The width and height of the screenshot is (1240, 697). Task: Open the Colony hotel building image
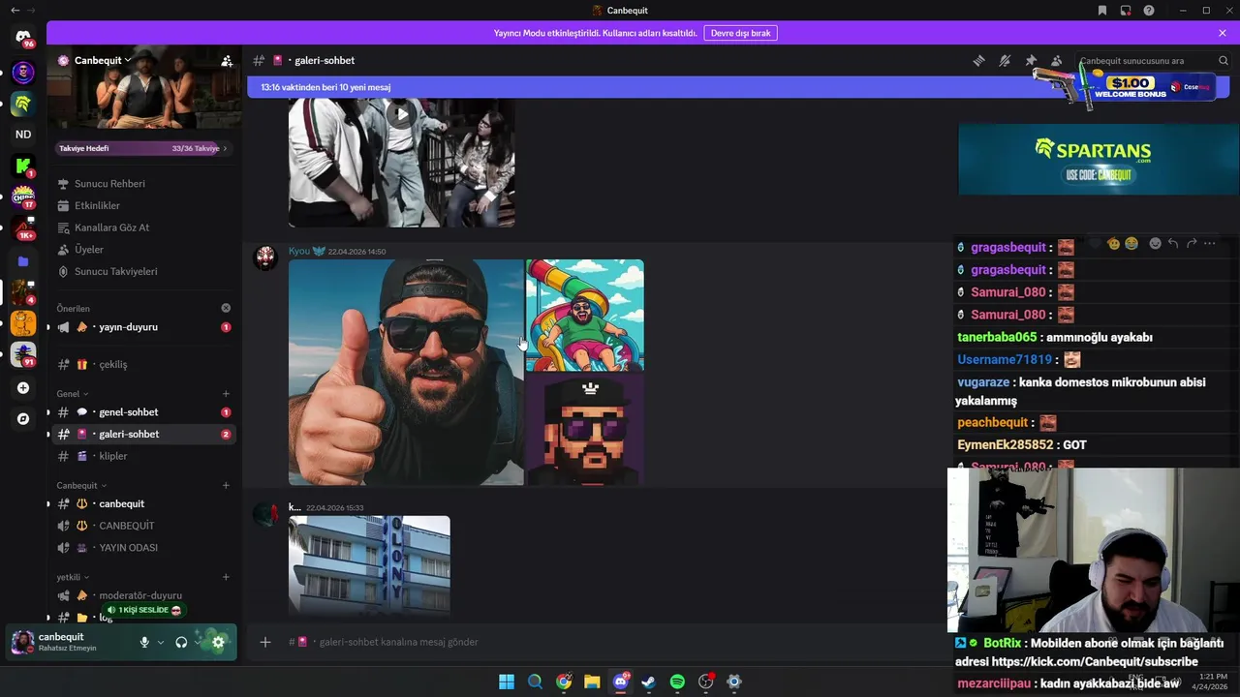[x=369, y=566]
